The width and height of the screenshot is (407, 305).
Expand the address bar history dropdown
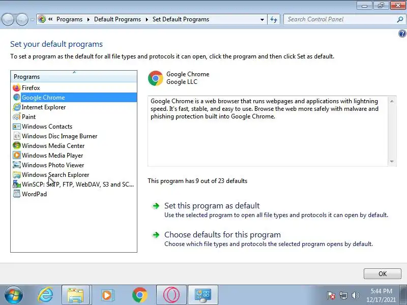262,19
